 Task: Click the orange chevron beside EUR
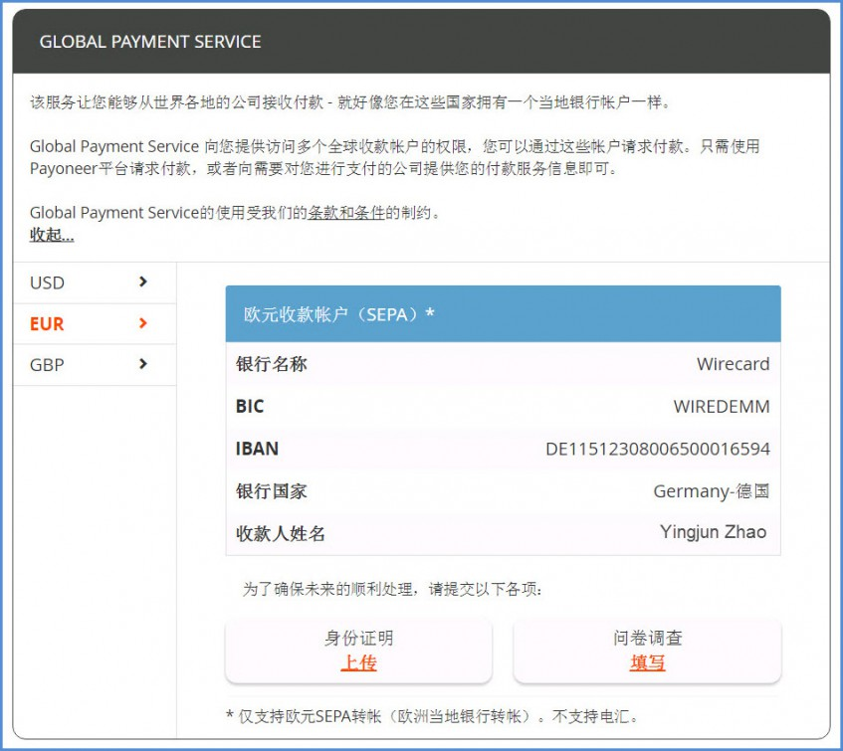(143, 324)
